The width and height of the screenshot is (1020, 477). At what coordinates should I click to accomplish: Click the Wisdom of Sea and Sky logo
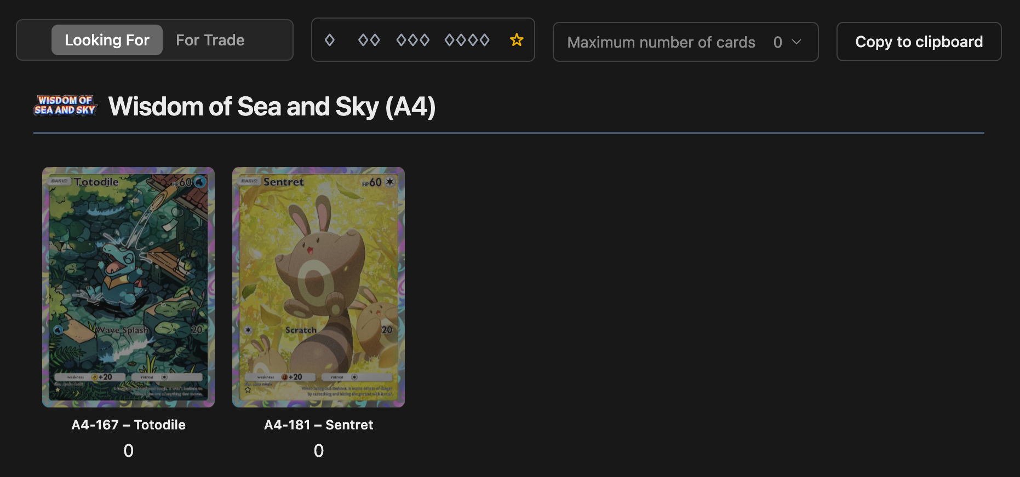point(65,106)
